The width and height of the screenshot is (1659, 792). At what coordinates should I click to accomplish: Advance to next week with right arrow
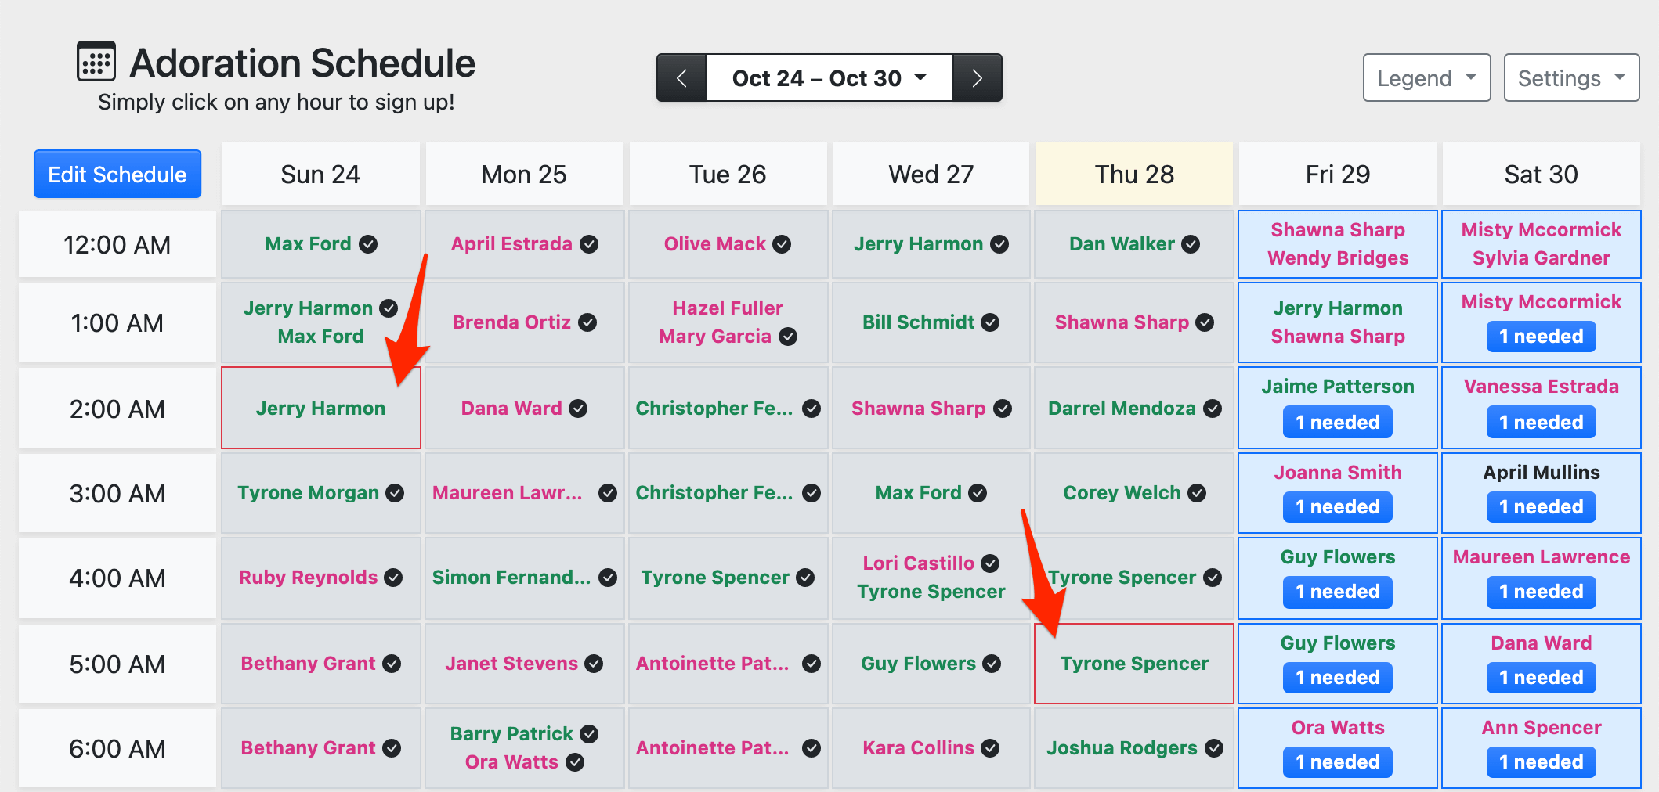click(977, 78)
